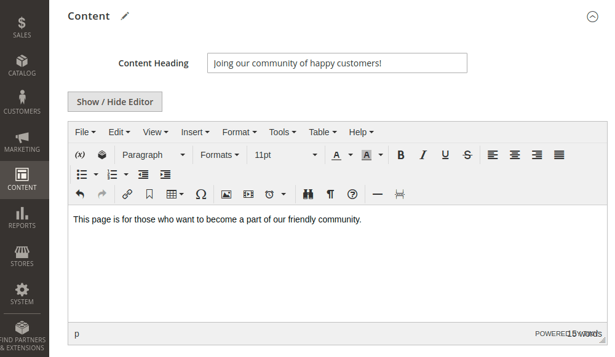Open Find Partners & Extensions sidebar item
This screenshot has width=615, height=357.
click(22, 336)
